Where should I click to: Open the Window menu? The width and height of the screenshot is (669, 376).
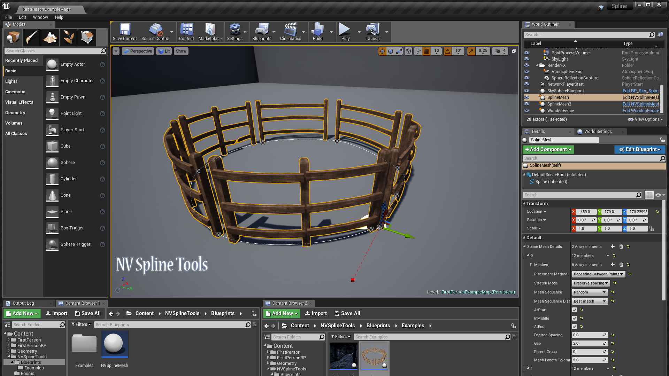[40, 17]
